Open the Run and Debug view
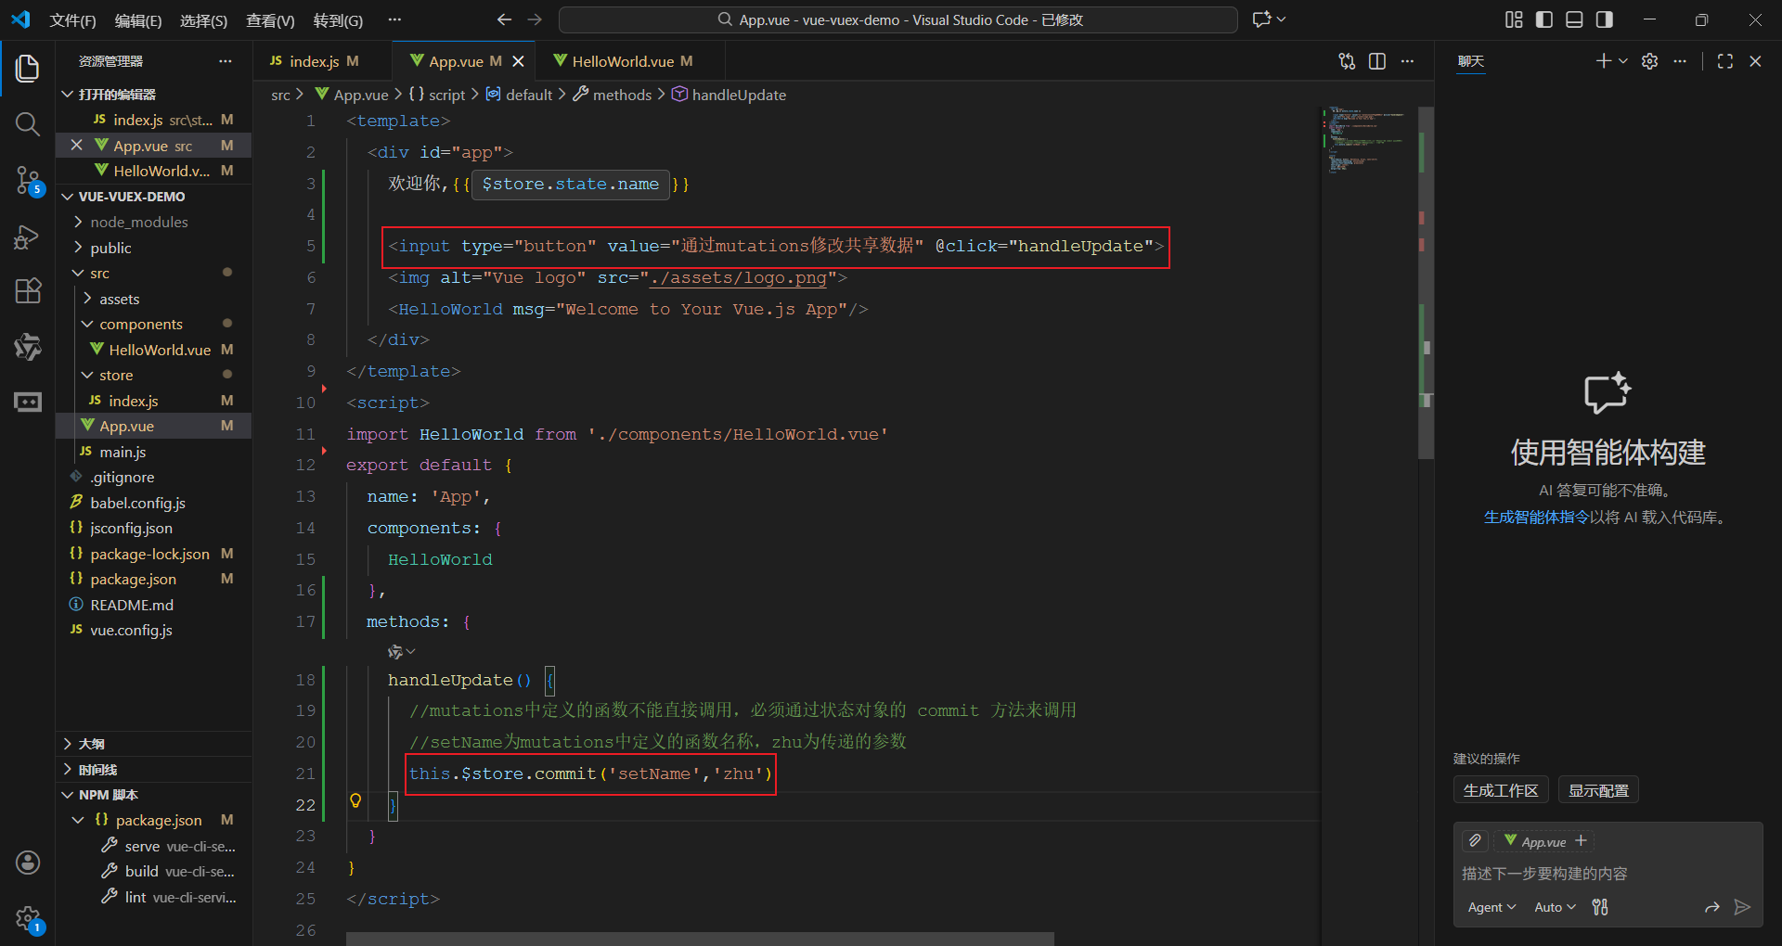The image size is (1782, 946). point(28,237)
